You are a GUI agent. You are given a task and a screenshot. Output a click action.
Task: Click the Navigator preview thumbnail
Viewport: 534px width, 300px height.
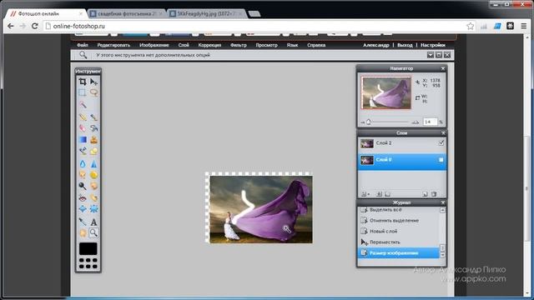[386, 92]
